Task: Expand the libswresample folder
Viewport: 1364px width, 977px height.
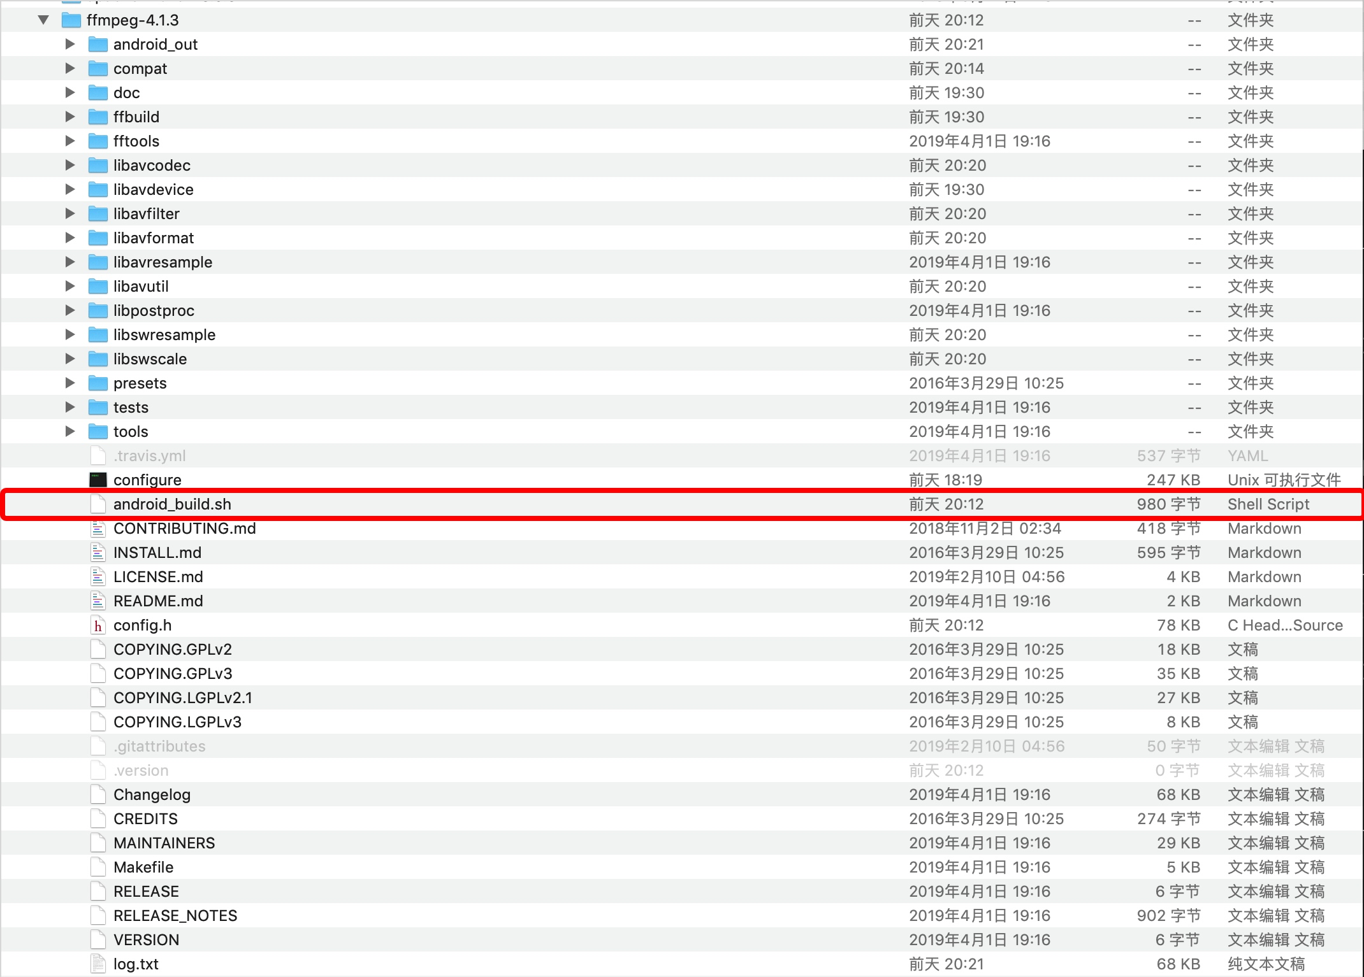Action: click(70, 334)
